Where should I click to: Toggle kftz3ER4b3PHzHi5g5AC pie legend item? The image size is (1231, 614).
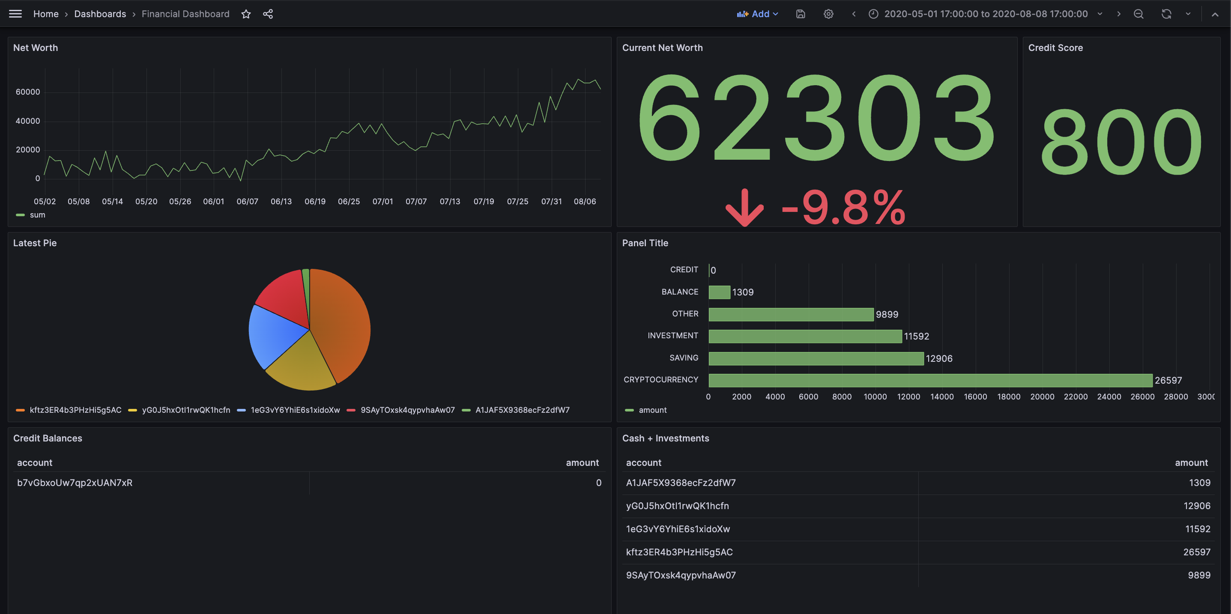pyautogui.click(x=75, y=410)
